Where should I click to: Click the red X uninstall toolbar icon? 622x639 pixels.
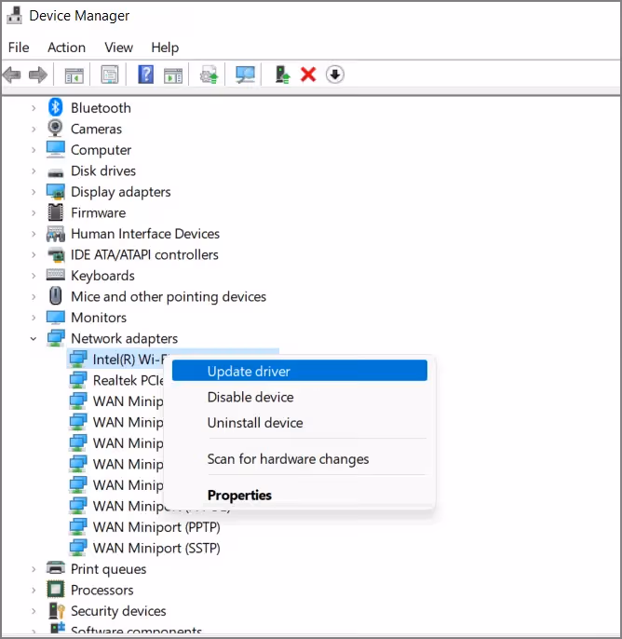pyautogui.click(x=308, y=75)
